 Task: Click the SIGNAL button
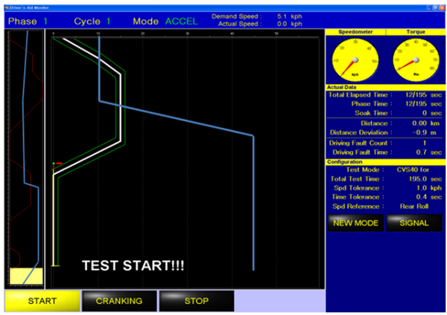pyautogui.click(x=414, y=223)
